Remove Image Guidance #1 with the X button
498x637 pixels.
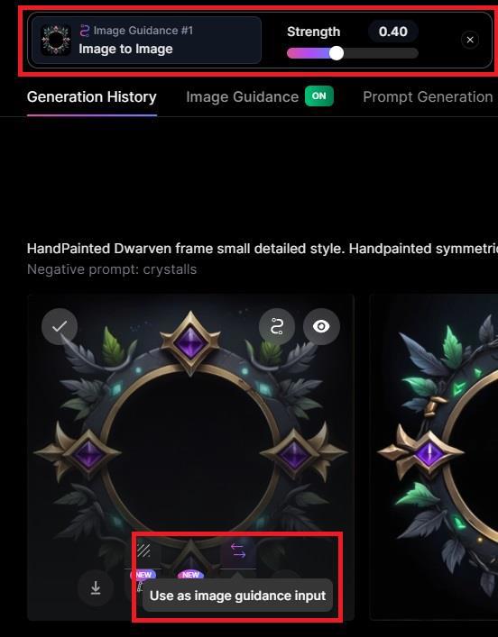click(x=470, y=40)
